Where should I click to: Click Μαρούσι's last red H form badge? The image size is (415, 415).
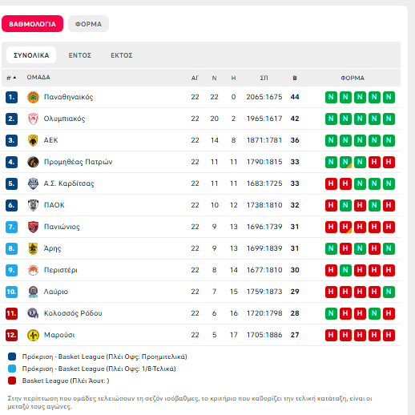click(389, 335)
